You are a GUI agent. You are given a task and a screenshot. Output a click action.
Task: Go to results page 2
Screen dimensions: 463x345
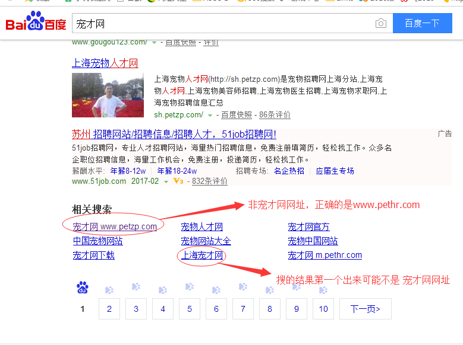(109, 309)
